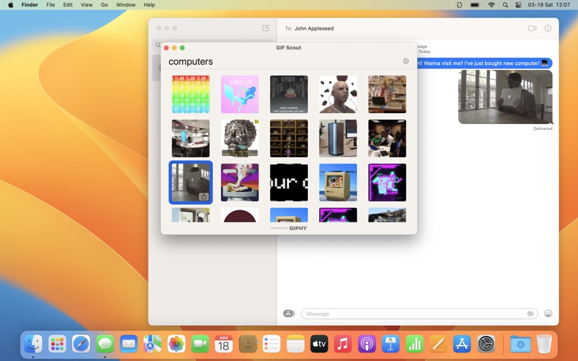
Task: Record audio message with waveform icon
Action: pyautogui.click(x=531, y=314)
